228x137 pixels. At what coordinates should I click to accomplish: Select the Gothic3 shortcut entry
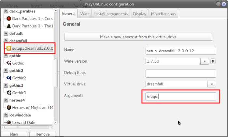[19, 93]
